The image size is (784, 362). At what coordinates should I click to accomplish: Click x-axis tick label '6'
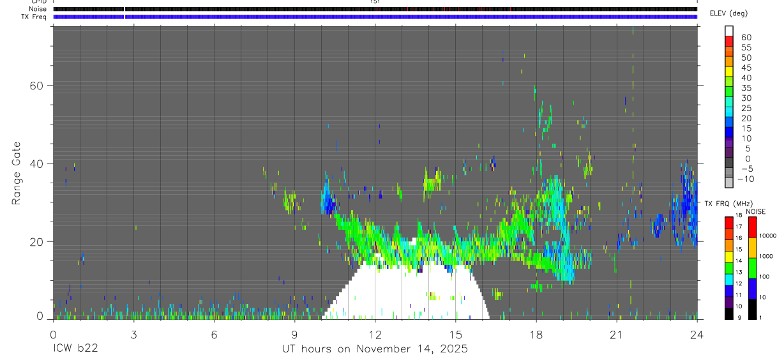(214, 334)
